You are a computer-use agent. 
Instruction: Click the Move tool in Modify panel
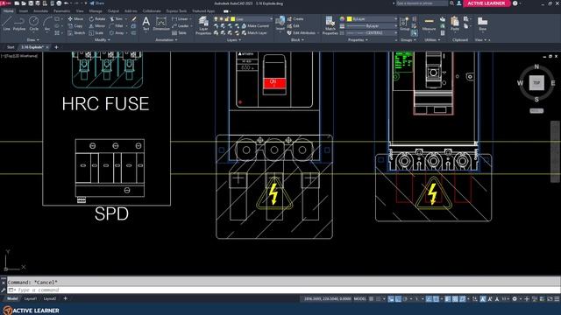[75, 19]
